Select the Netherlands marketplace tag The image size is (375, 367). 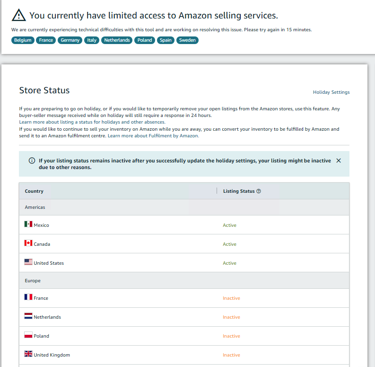click(117, 40)
